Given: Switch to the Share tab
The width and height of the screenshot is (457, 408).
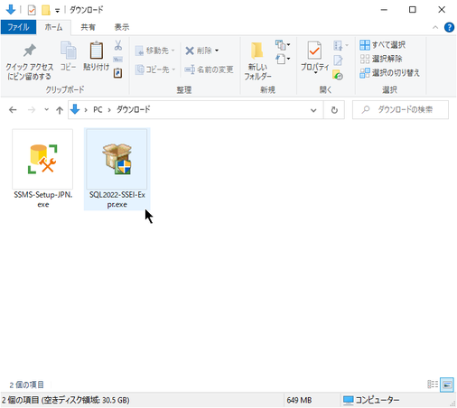Looking at the screenshot, I should 88,27.
